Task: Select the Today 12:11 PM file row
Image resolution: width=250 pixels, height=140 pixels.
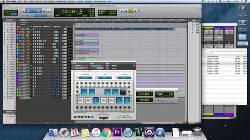Action: coord(225,64)
